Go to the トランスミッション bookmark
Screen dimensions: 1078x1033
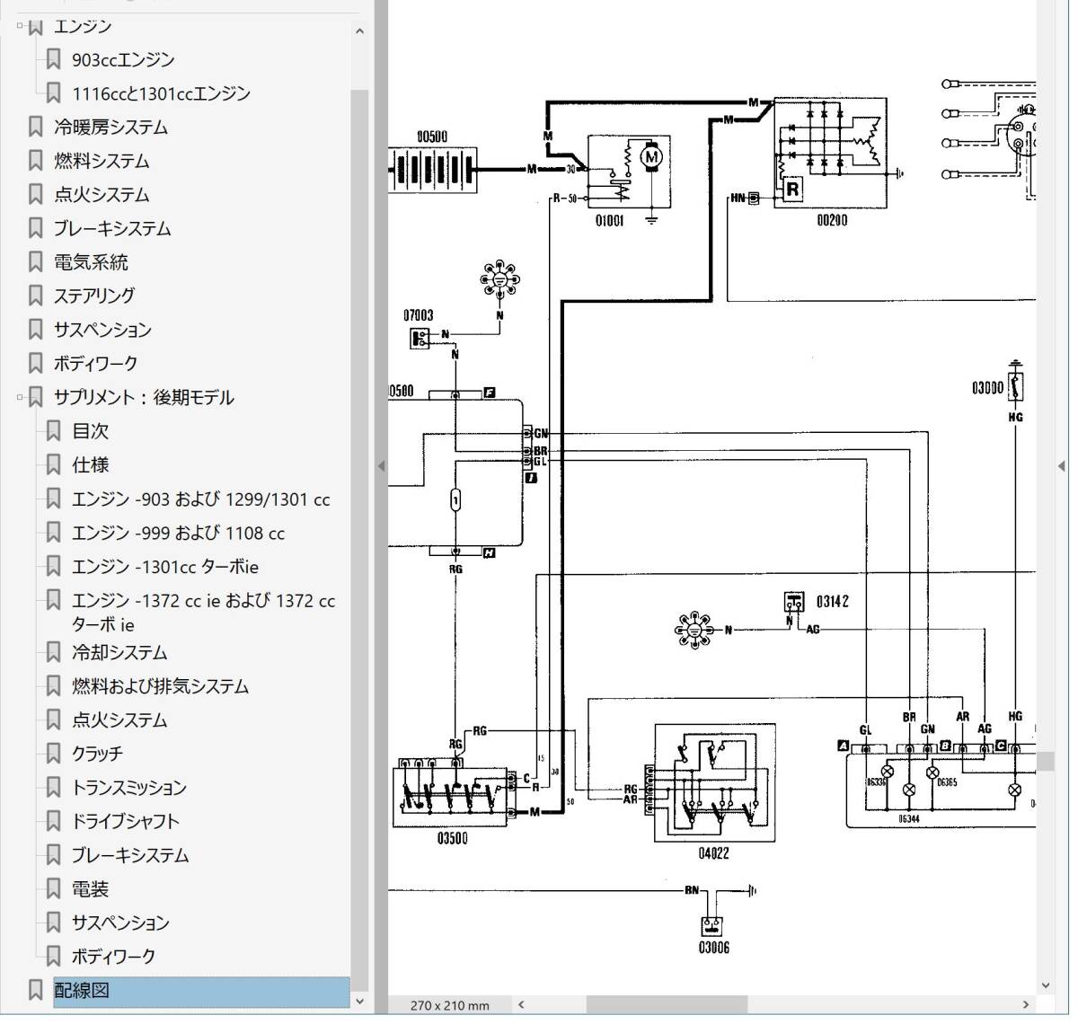(129, 788)
